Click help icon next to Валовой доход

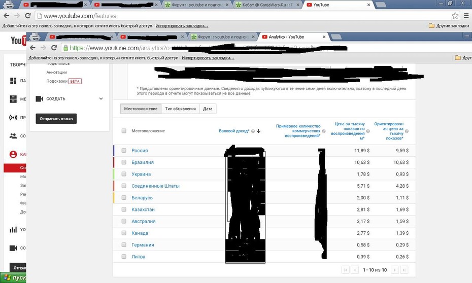[x=253, y=131]
